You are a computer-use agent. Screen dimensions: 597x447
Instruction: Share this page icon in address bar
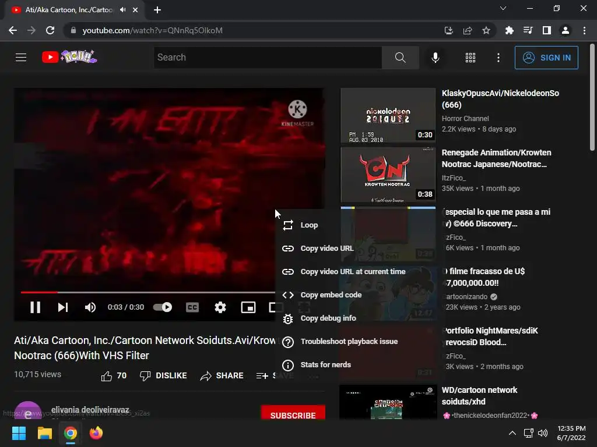click(x=467, y=30)
